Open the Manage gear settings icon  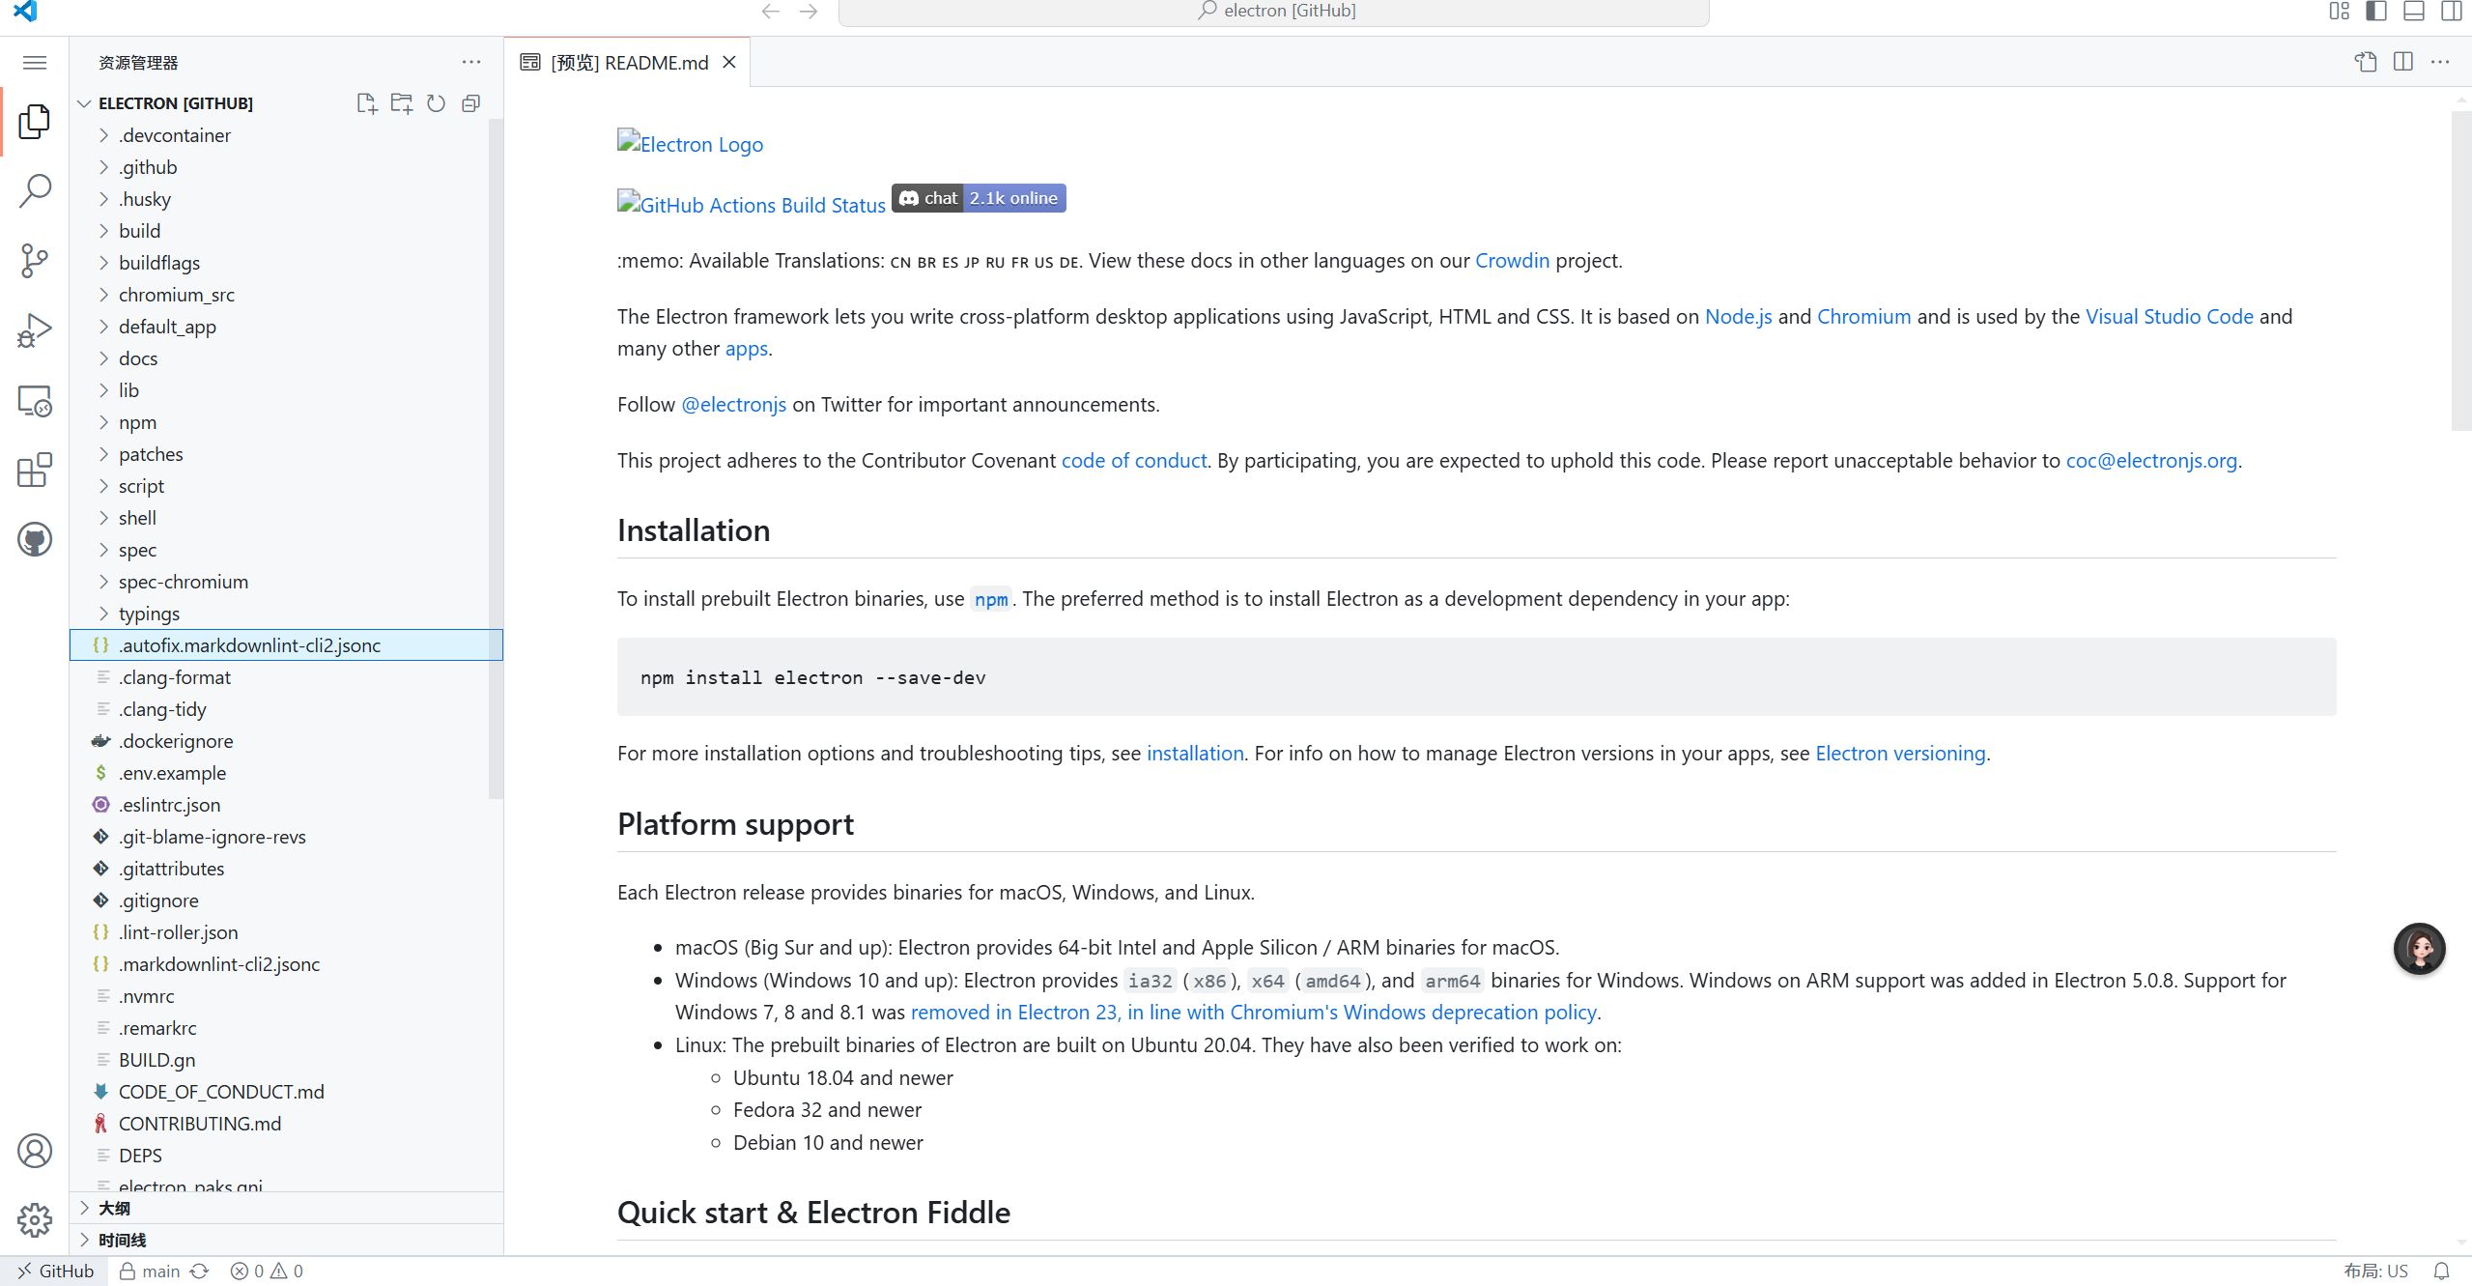35,1220
